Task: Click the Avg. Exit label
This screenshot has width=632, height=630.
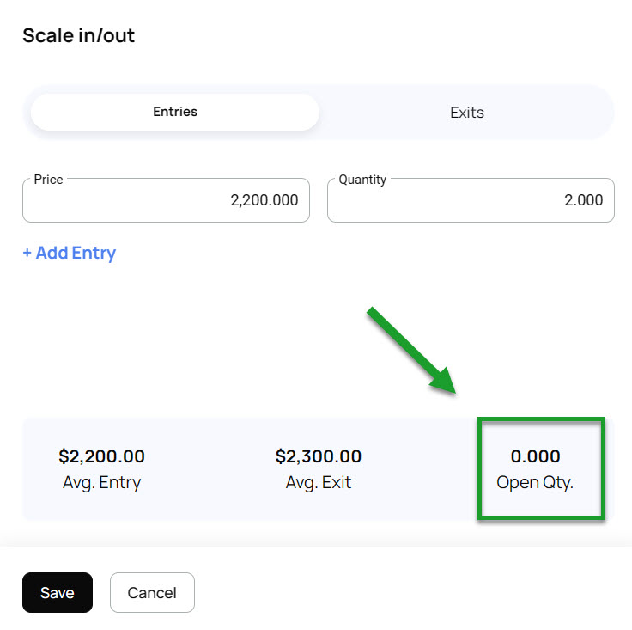Action: 319,482
